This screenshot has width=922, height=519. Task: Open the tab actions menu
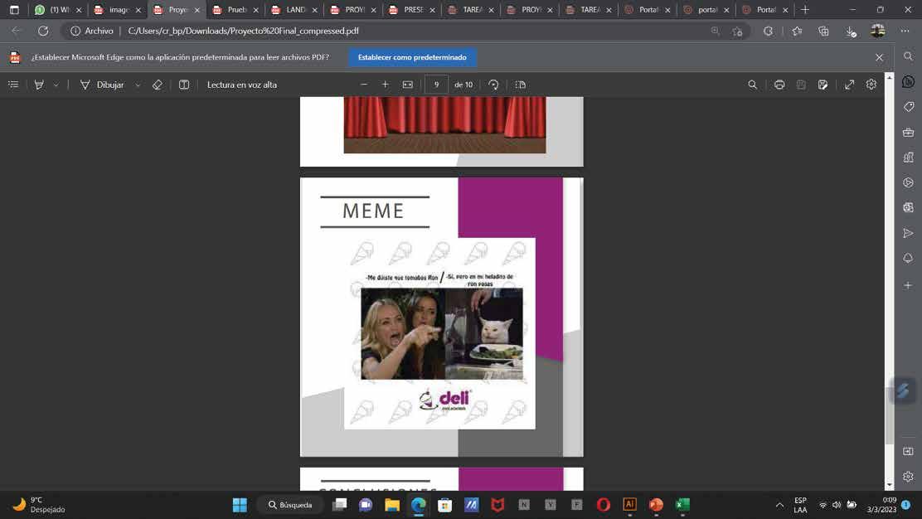(15, 9)
